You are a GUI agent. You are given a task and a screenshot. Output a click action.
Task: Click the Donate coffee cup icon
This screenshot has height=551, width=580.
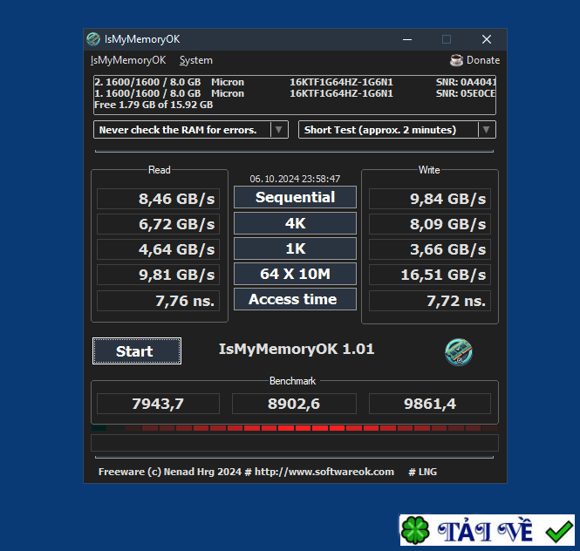456,60
